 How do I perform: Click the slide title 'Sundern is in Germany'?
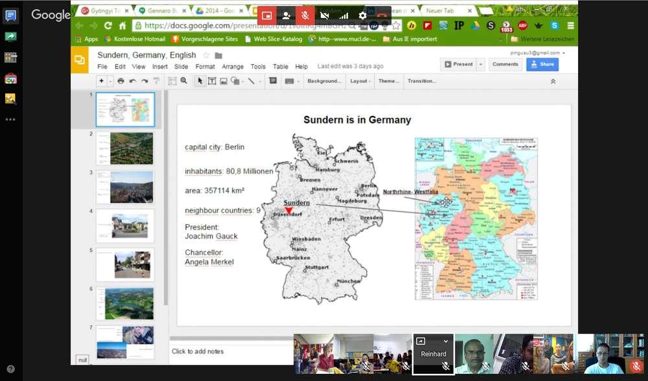coord(357,120)
